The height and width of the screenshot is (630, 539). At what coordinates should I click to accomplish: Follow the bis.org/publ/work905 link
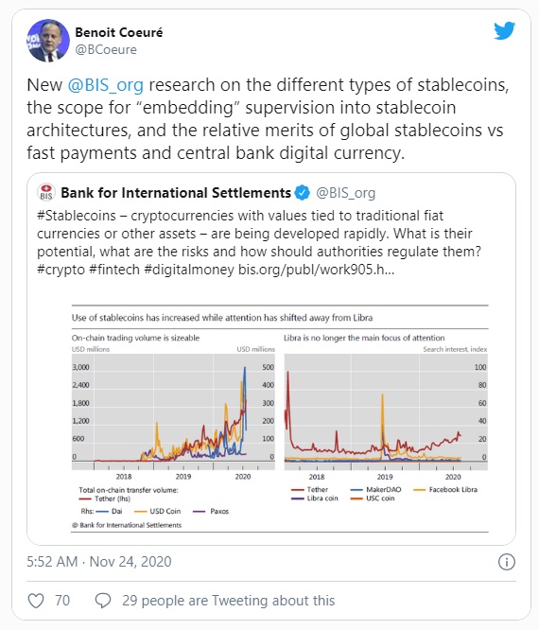[x=317, y=270]
